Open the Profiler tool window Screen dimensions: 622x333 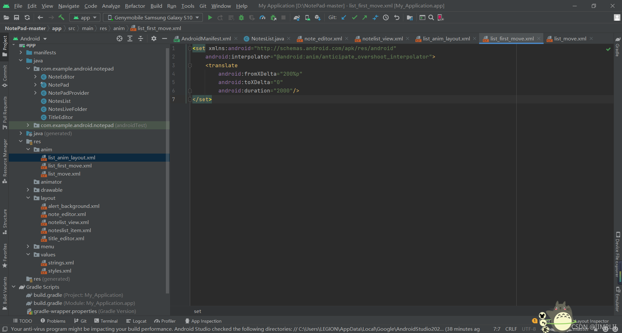[165, 321]
